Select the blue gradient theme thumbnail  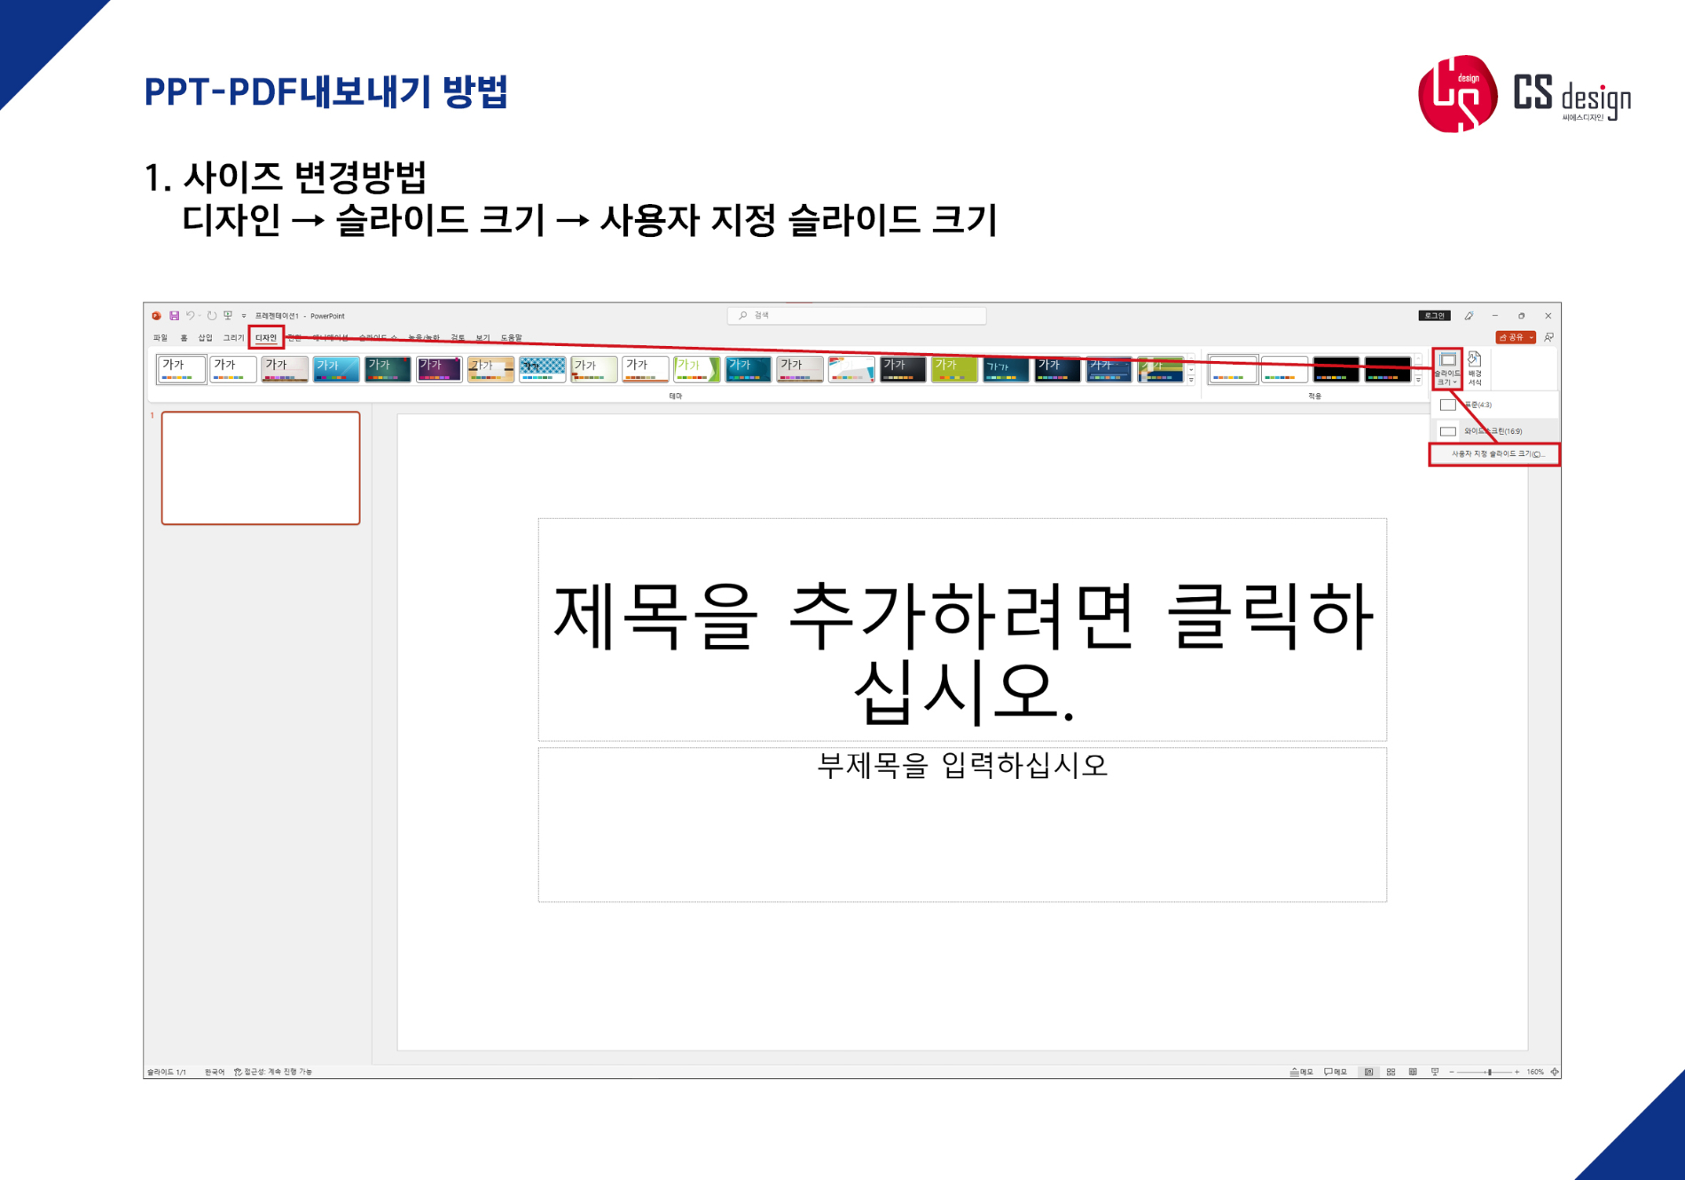(336, 369)
